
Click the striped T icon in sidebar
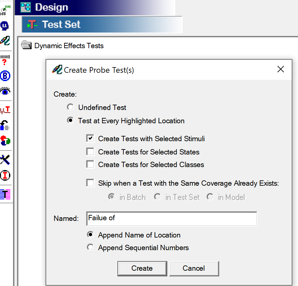point(5,194)
